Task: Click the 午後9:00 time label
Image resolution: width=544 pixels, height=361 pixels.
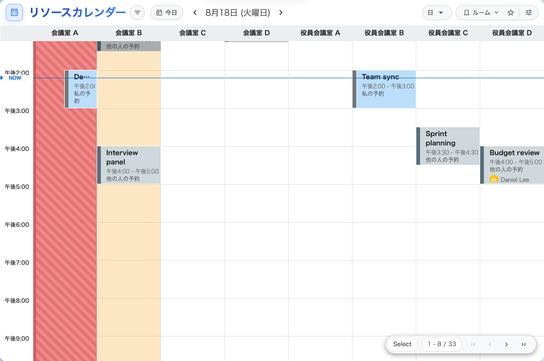Action: [17, 338]
